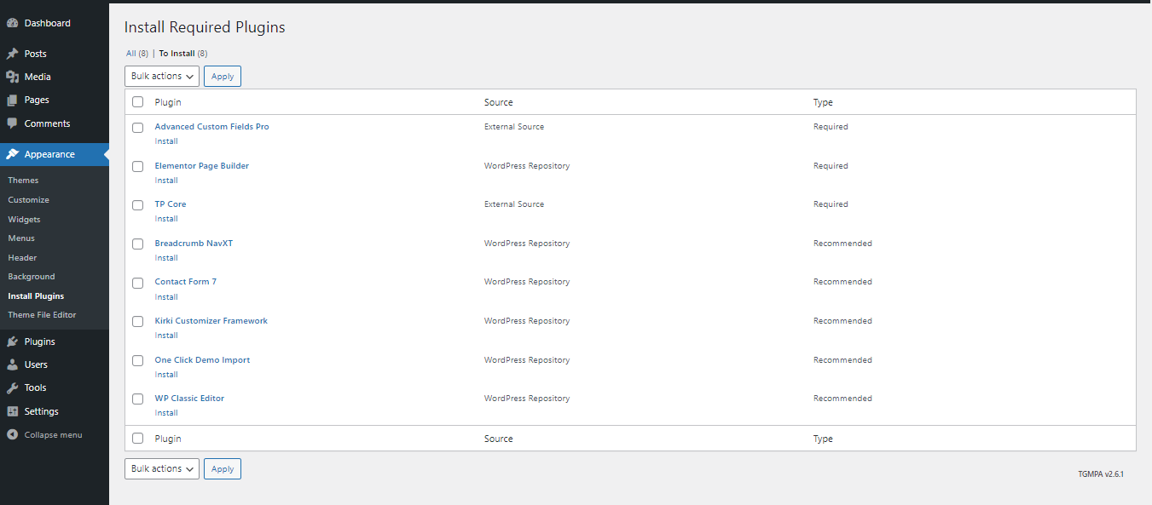Open the Breadcrumb NavXT link
The height and width of the screenshot is (505, 1152).
tap(194, 244)
